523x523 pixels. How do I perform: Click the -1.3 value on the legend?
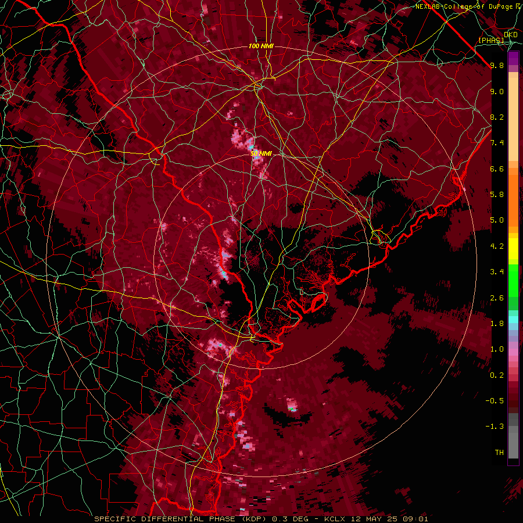(x=495, y=427)
